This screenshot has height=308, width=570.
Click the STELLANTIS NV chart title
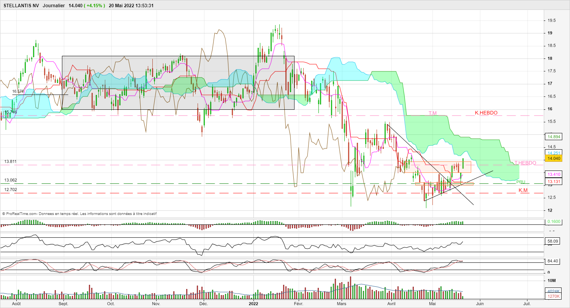(21, 6)
